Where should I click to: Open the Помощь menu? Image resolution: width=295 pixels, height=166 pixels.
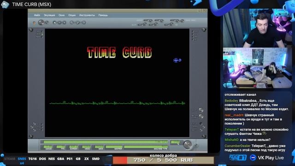pos(103,15)
